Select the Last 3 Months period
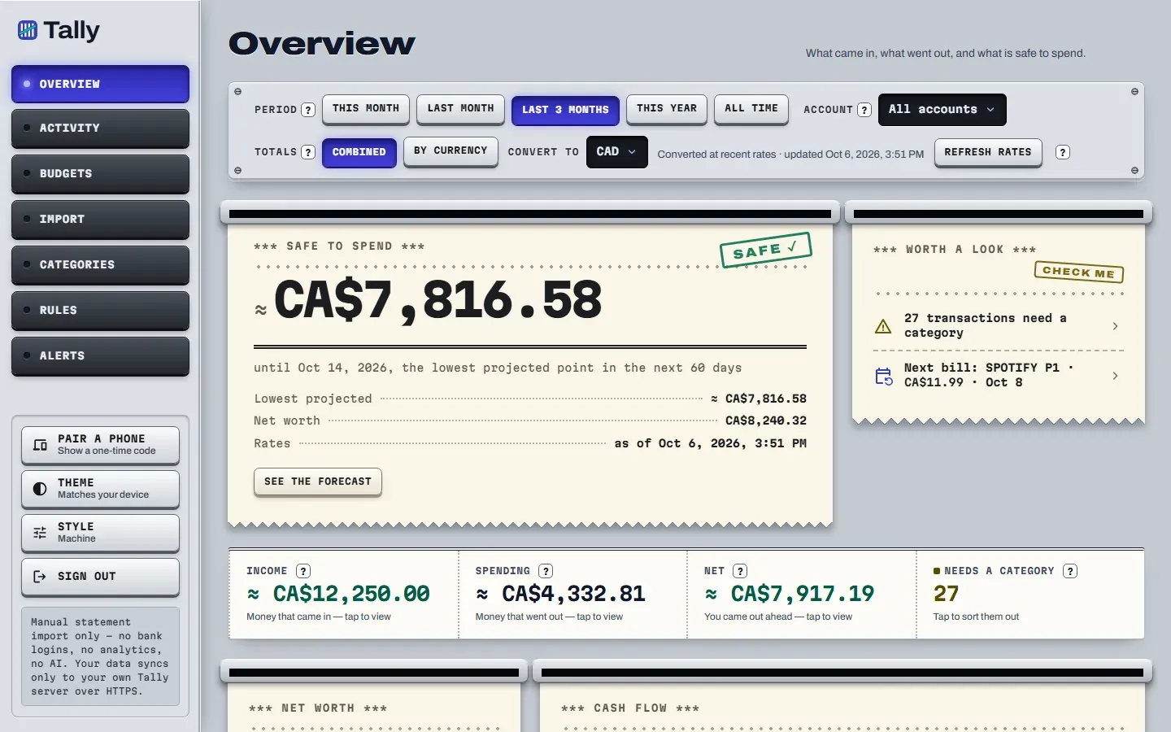Image resolution: width=1171 pixels, height=732 pixels. (565, 110)
